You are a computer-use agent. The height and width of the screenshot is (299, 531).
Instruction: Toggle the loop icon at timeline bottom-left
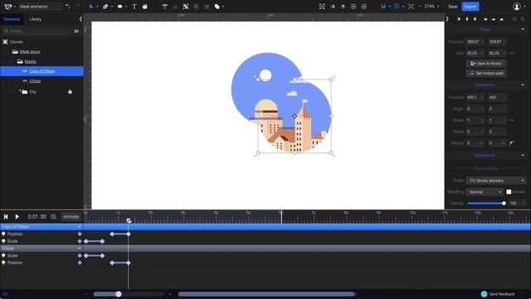click(x=5, y=294)
